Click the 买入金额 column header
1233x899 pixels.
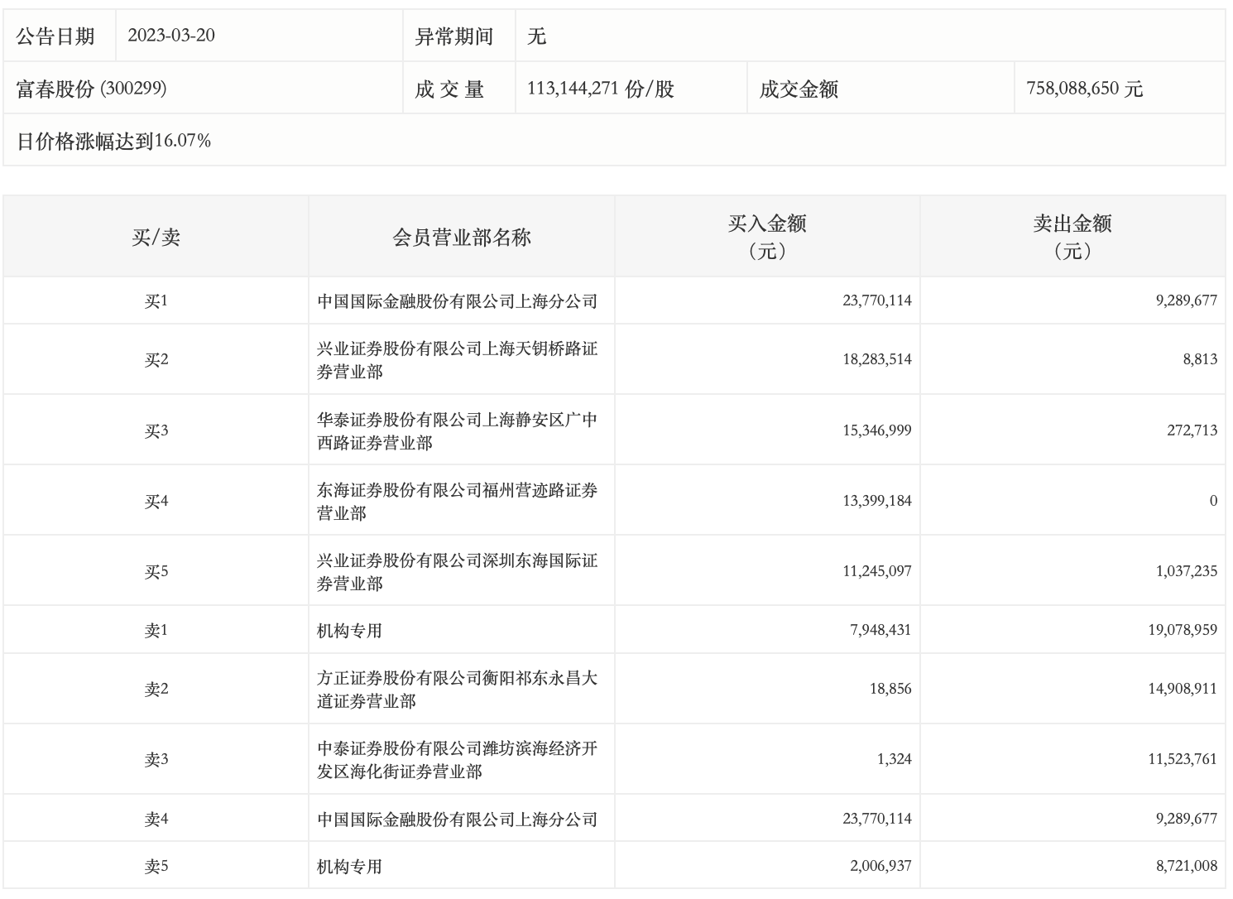pos(766,236)
